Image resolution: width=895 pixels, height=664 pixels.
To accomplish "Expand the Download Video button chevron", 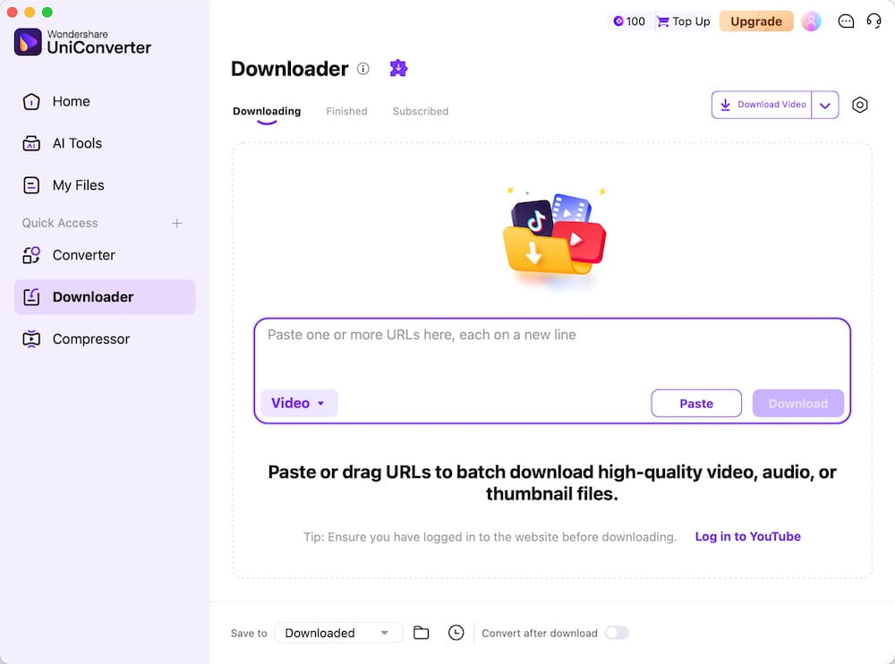I will coord(825,105).
